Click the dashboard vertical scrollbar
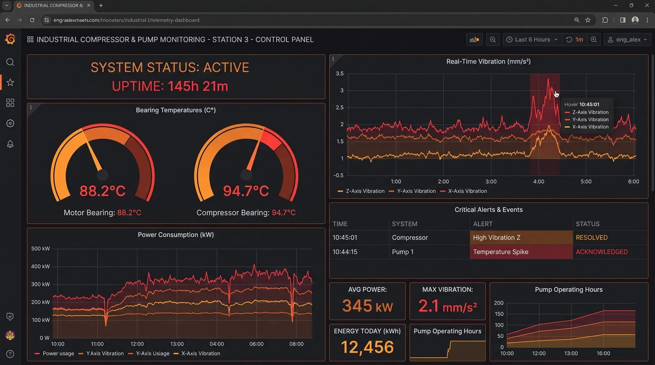Screen dimensions: 655x365 (653, 123)
